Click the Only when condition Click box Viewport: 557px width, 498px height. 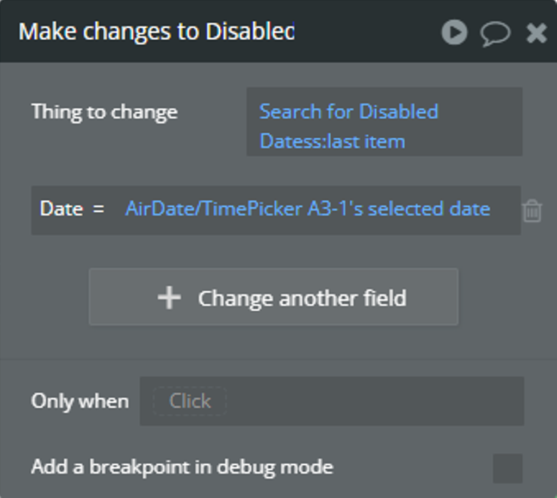[190, 401]
